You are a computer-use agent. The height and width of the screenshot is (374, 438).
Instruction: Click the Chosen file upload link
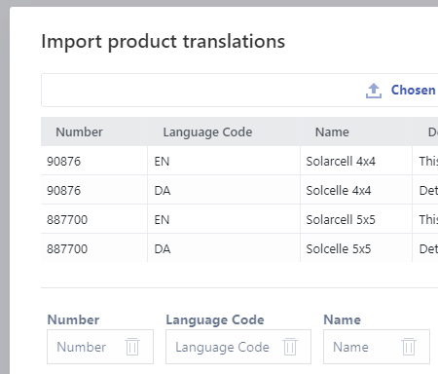pos(413,90)
